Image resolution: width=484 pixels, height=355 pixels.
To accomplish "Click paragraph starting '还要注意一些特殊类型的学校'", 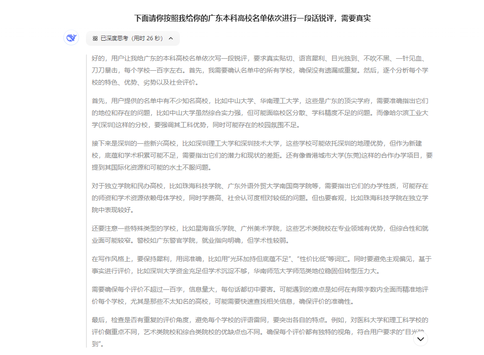I will coord(260,234).
